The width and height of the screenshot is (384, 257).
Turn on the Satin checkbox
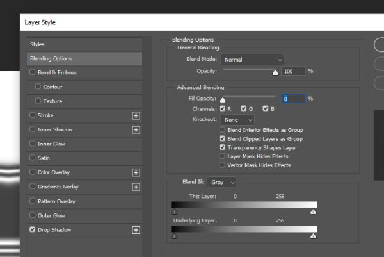pos(33,158)
